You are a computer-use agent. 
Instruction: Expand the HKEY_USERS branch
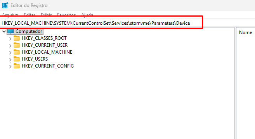pyautogui.click(x=10, y=59)
